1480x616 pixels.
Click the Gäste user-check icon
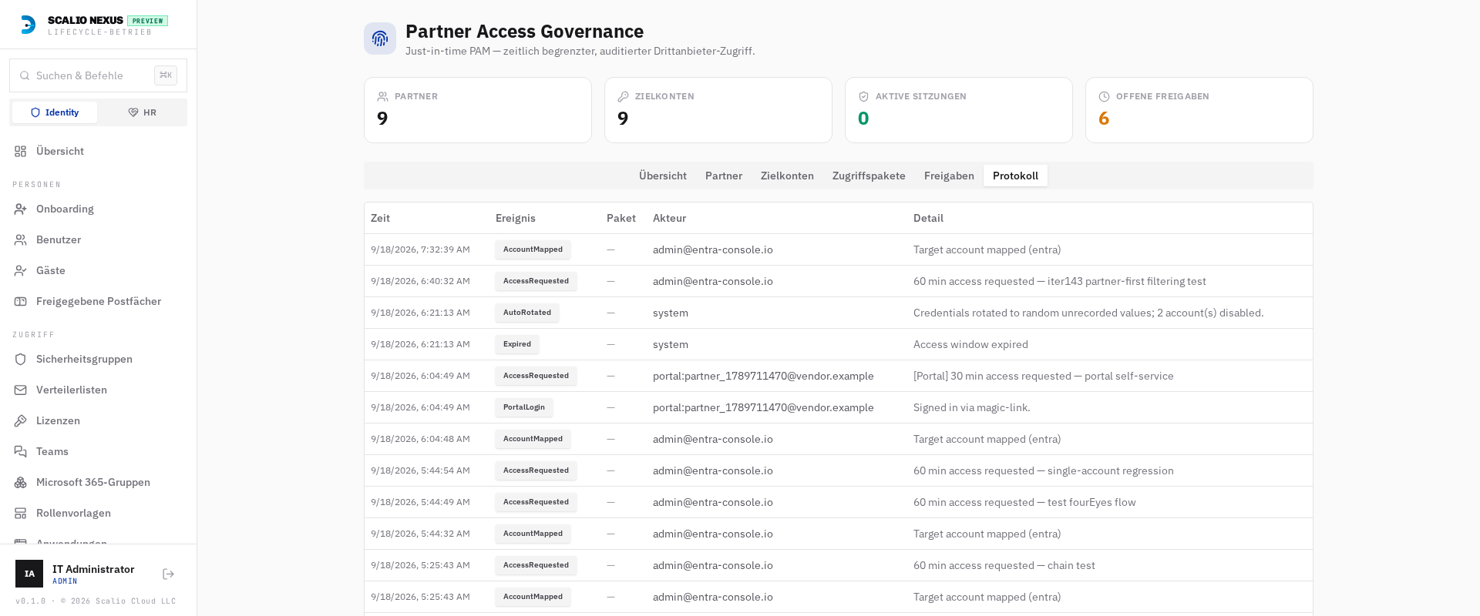(x=21, y=270)
